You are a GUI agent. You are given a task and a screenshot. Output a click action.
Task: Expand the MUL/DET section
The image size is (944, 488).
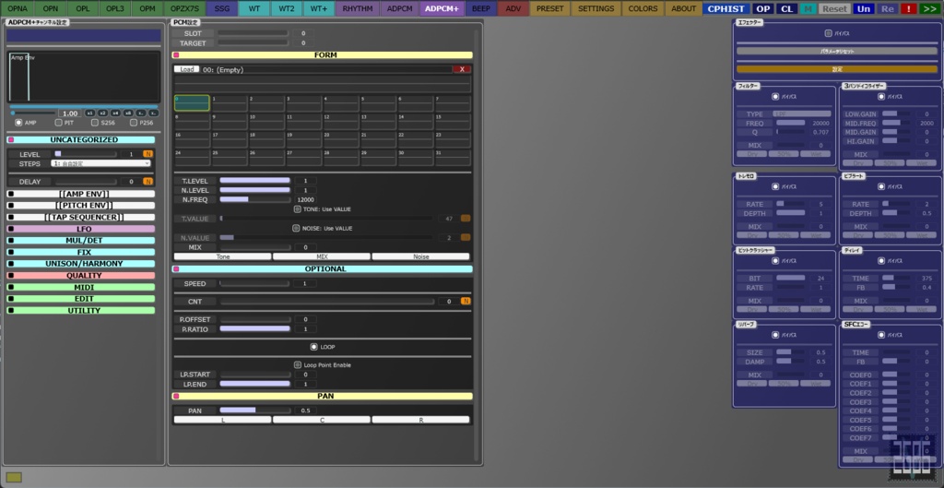81,241
